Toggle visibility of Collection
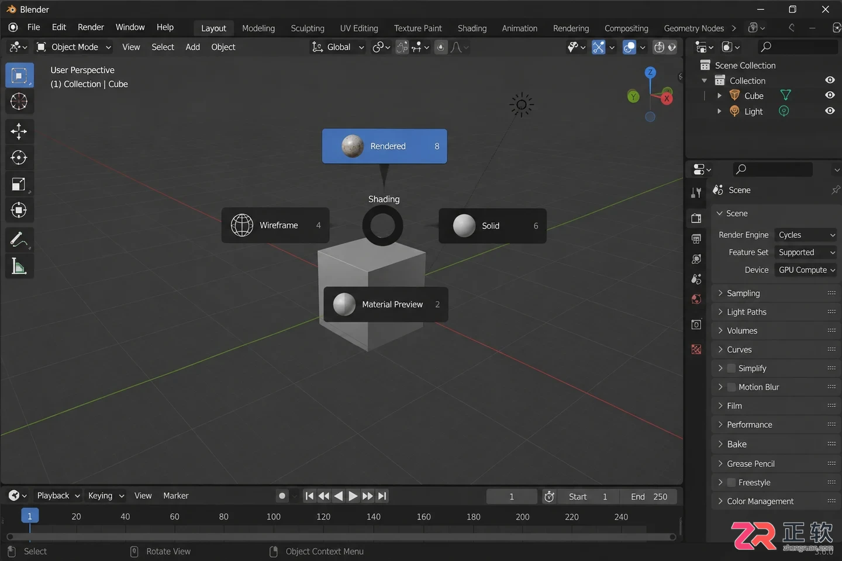Screen dimensions: 842x561 pyautogui.click(x=830, y=80)
